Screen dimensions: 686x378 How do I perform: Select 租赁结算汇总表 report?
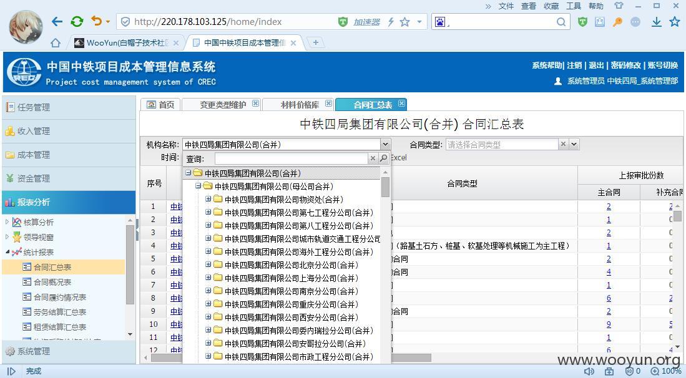pyautogui.click(x=60, y=327)
